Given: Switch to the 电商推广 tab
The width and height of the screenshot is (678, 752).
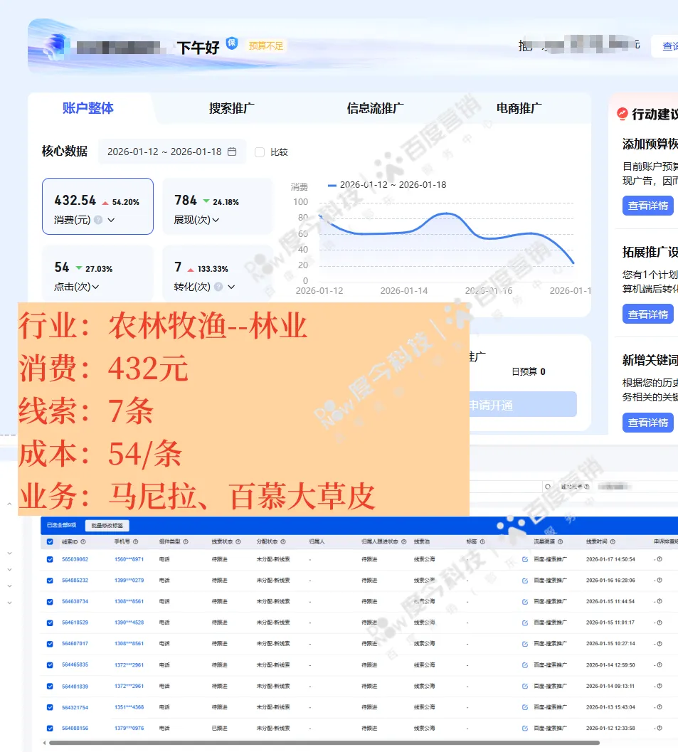Looking at the screenshot, I should point(519,108).
